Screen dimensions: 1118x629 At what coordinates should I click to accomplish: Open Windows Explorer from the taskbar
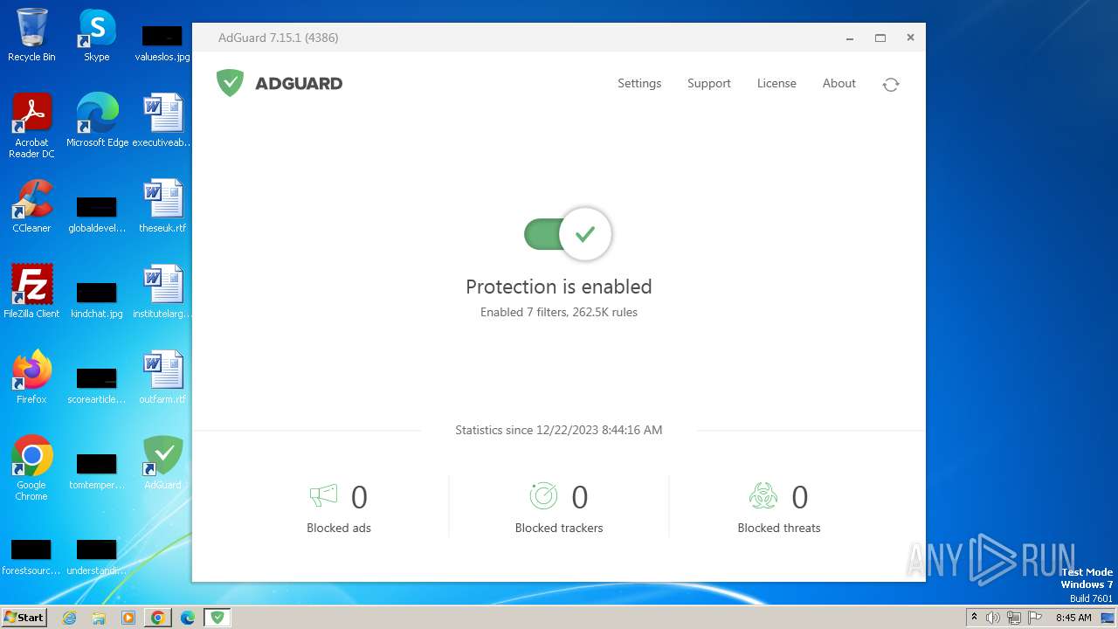pyautogui.click(x=99, y=618)
